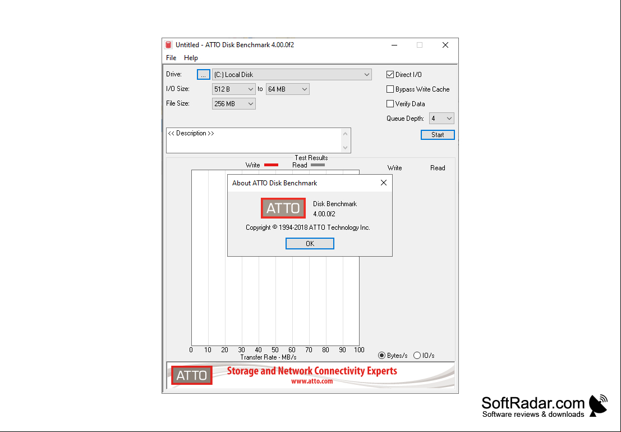This screenshot has width=621, height=432.
Task: Click the ATTO logo in About dialog
Action: point(283,208)
